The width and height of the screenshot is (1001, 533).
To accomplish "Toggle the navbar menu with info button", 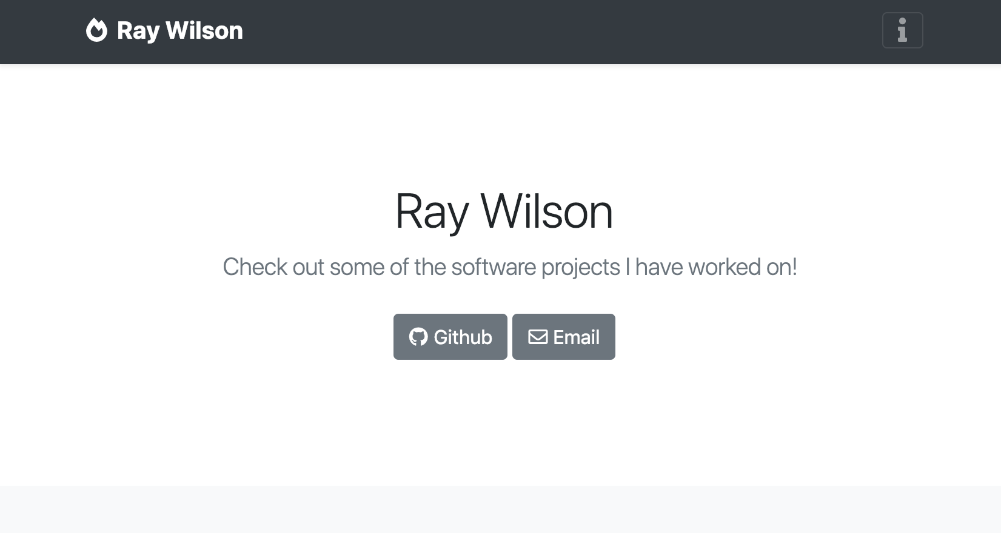I will click(902, 30).
